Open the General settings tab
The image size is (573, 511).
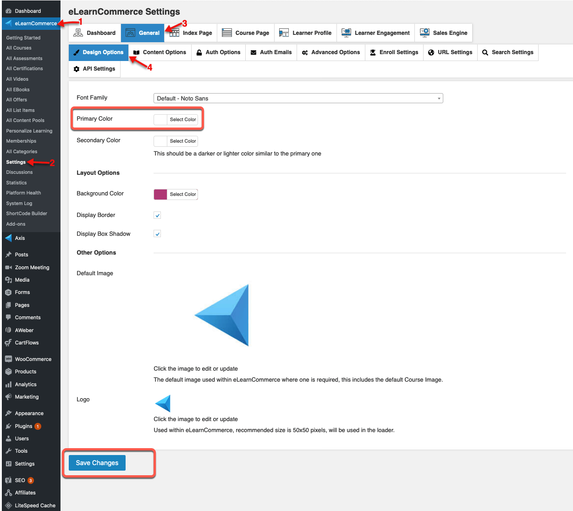coord(143,33)
